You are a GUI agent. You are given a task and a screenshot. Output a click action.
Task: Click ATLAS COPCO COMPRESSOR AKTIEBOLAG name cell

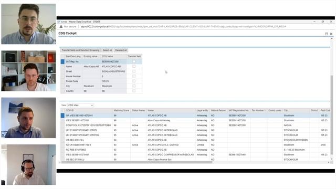(171, 155)
